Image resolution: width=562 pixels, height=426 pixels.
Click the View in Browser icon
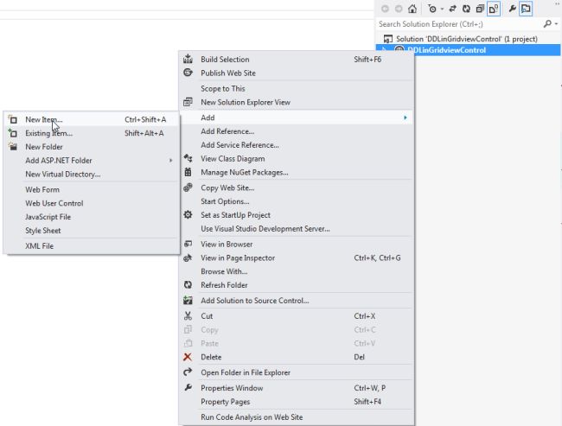point(188,244)
